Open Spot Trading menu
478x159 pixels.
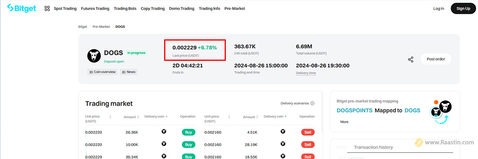(x=65, y=8)
